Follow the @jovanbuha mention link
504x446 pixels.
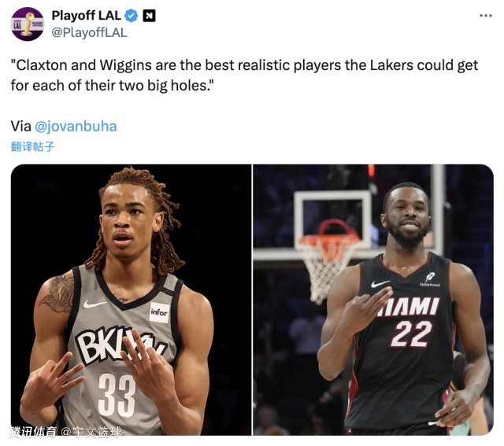tap(76, 126)
